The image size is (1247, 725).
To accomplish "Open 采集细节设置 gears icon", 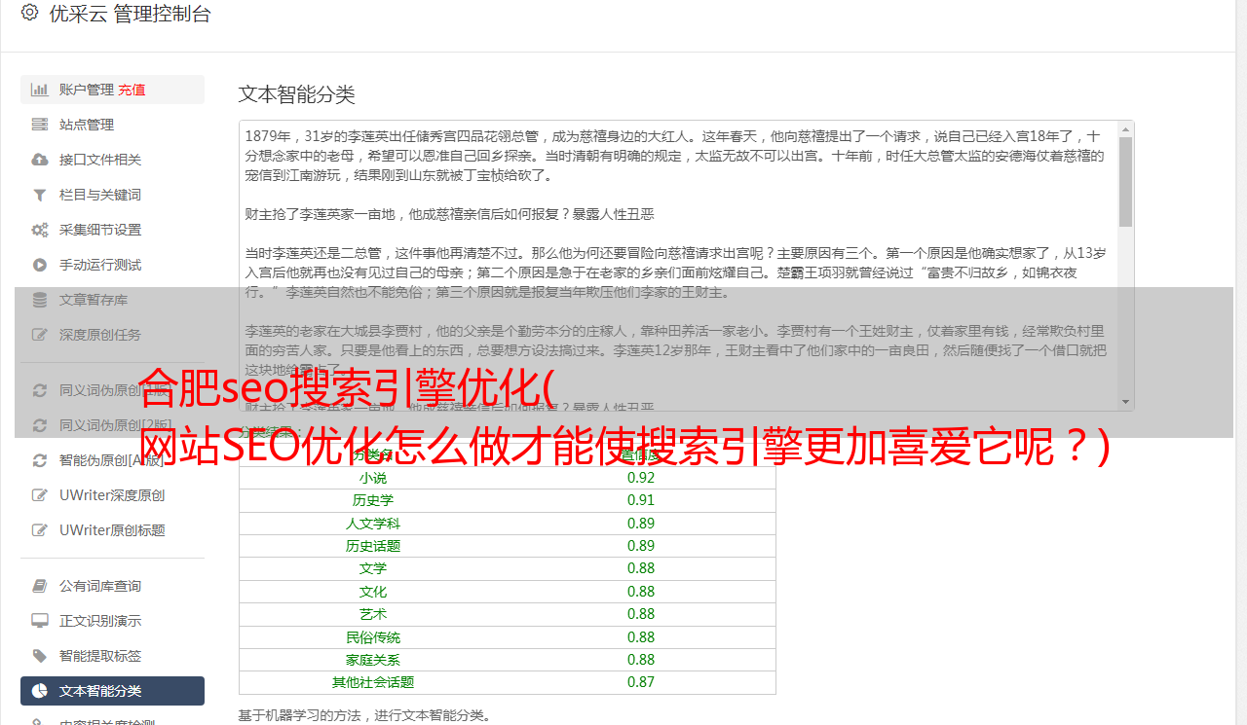I will point(40,230).
